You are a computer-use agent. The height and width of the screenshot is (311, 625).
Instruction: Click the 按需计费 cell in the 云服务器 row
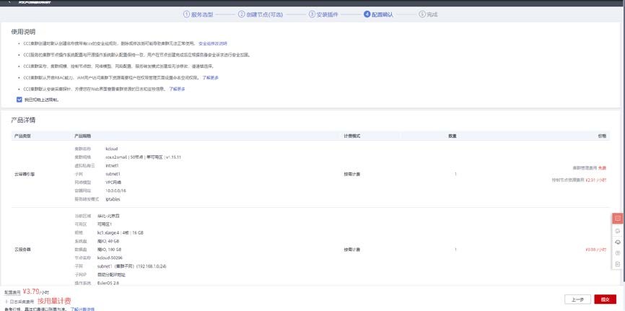tap(352, 250)
